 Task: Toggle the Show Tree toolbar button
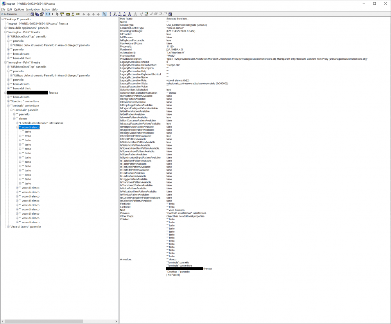pyautogui.click(x=104, y=14)
